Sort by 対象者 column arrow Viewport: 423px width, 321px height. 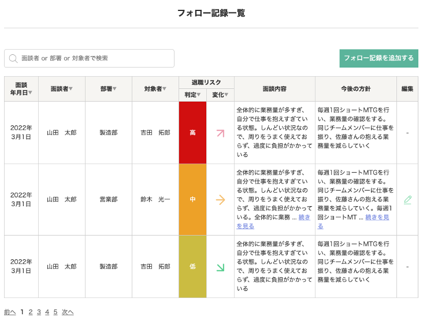click(164, 89)
